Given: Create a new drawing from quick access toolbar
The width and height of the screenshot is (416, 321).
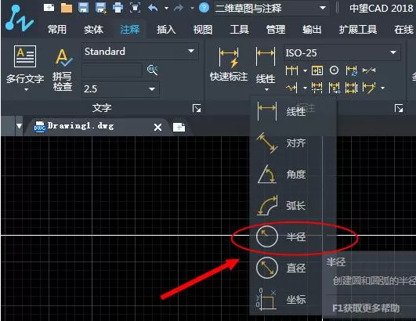Looking at the screenshot, I should (49, 8).
